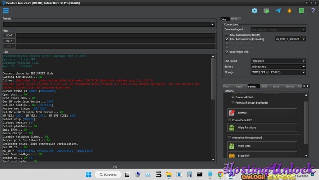This screenshot has width=319, height=180.
Task: Open Task View on the taskbar
Action: (x=127, y=175)
